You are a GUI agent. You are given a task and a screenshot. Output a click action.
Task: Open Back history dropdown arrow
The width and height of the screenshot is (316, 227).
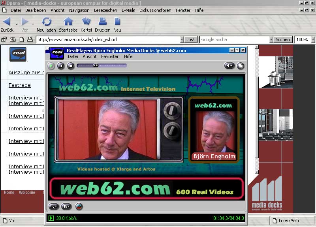17,24
